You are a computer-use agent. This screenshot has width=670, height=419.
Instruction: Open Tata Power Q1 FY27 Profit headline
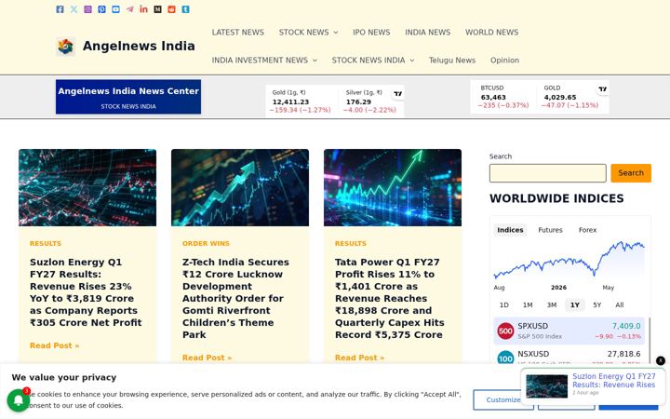[x=390, y=299]
